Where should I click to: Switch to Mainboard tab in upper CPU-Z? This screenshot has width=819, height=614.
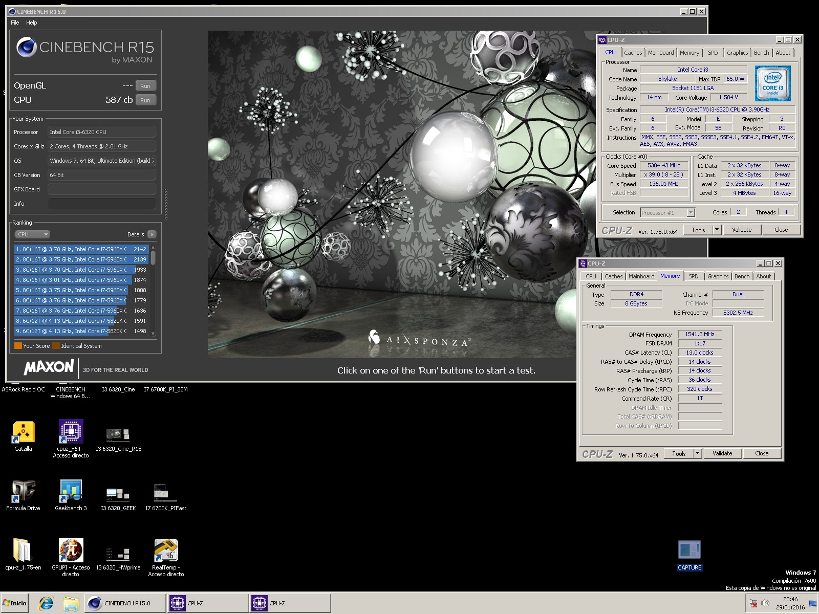pos(661,53)
